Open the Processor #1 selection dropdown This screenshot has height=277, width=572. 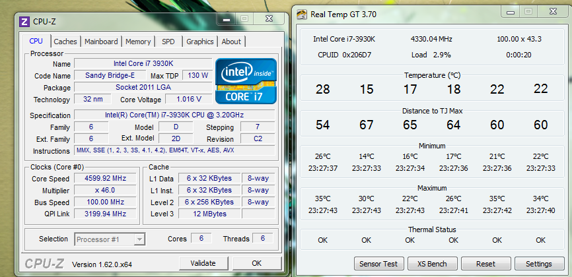pyautogui.click(x=110, y=239)
